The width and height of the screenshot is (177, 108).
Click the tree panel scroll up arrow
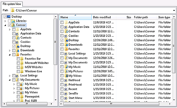pos(55,17)
